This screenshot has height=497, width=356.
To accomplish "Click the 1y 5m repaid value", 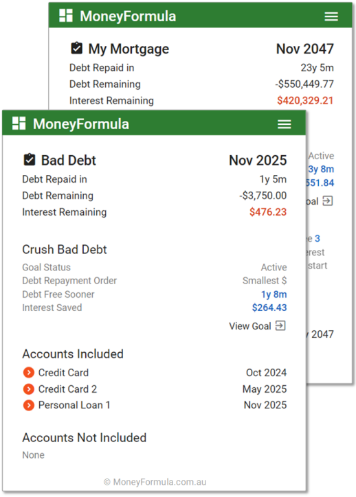I will pos(274,179).
